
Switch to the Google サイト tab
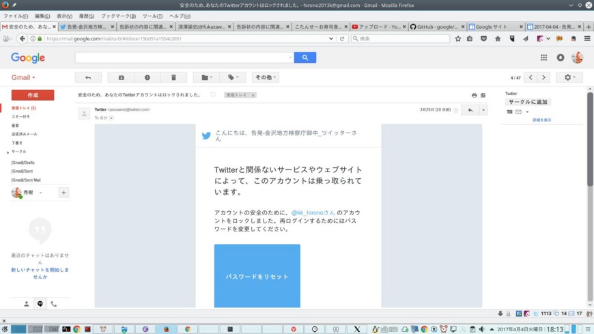tap(495, 27)
